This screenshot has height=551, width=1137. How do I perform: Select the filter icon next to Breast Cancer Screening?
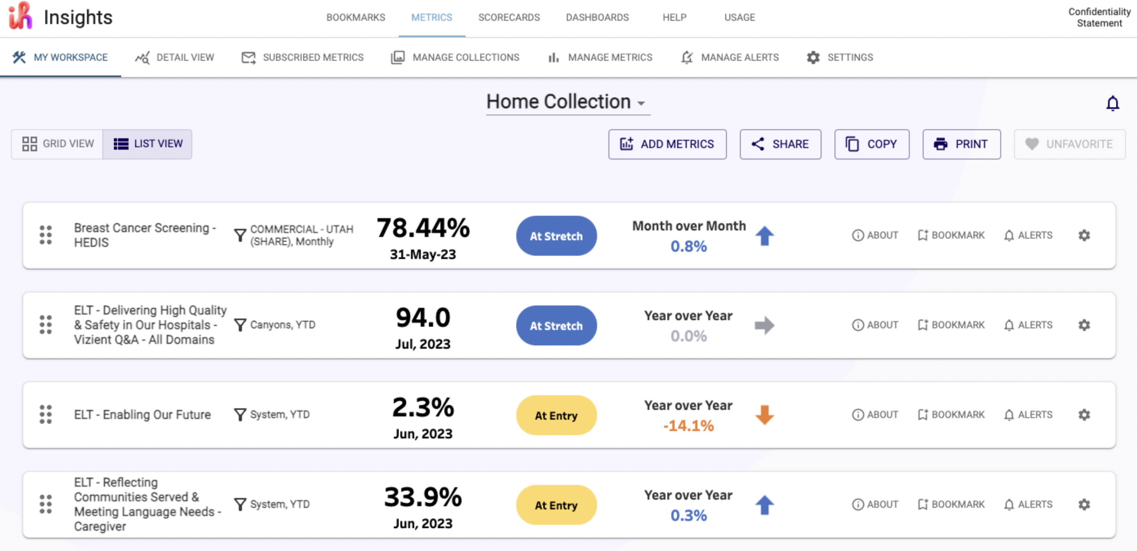tap(240, 235)
